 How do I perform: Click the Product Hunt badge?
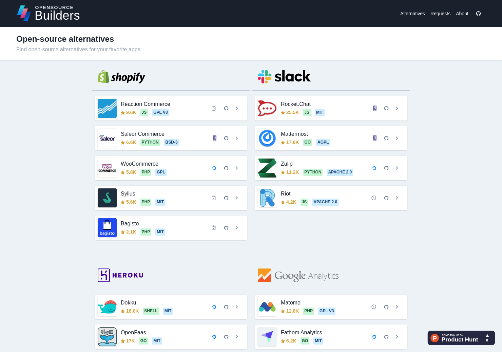(x=461, y=338)
